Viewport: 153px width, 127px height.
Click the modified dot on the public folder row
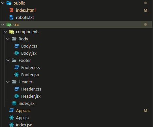(x=145, y=3)
